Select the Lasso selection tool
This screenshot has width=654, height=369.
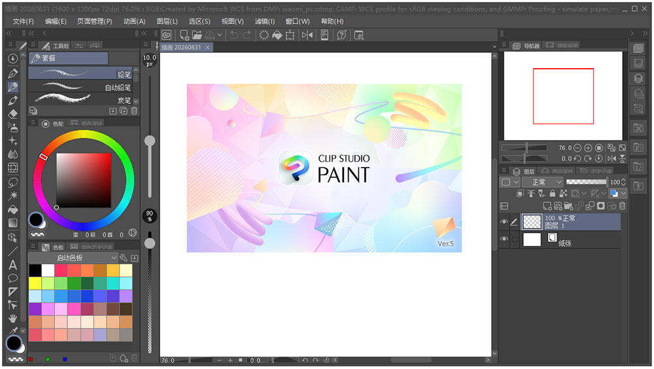point(12,182)
